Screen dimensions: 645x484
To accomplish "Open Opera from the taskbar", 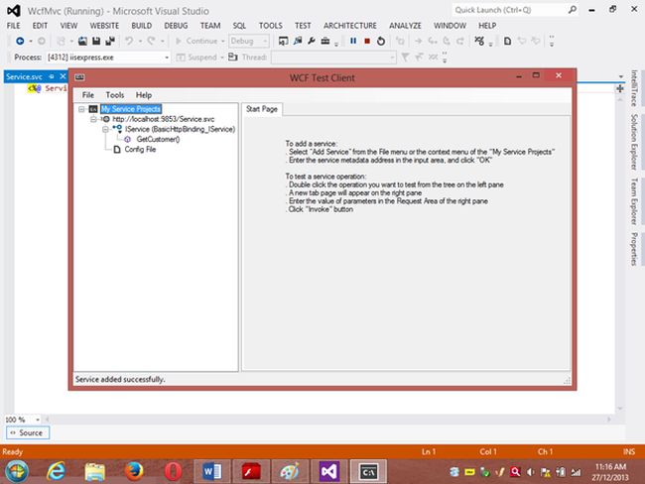I will (x=174, y=471).
